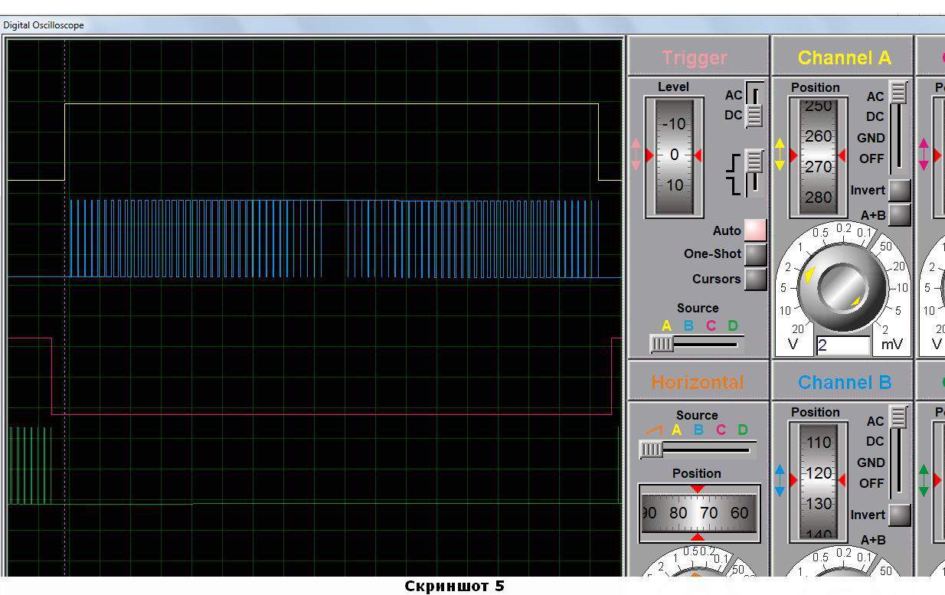Click the Channel A AC coupling label
945x595 pixels.
875,96
